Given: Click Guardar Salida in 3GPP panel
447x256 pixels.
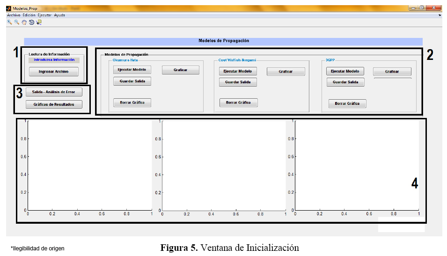Looking at the screenshot, I should 345,82.
